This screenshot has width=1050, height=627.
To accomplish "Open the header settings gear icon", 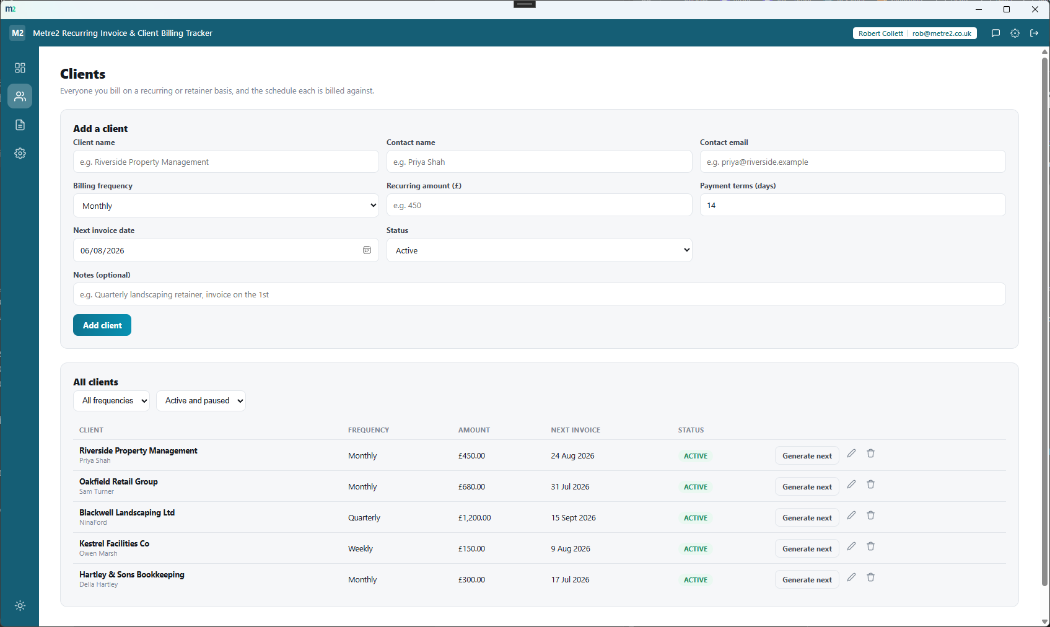I will click(1015, 33).
